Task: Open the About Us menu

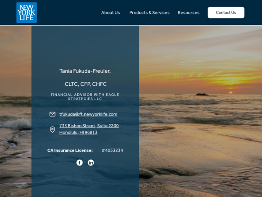Action: pos(110,13)
